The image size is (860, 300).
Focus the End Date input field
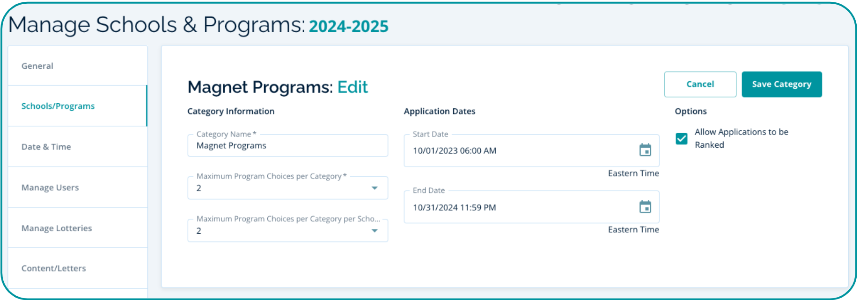(515, 207)
